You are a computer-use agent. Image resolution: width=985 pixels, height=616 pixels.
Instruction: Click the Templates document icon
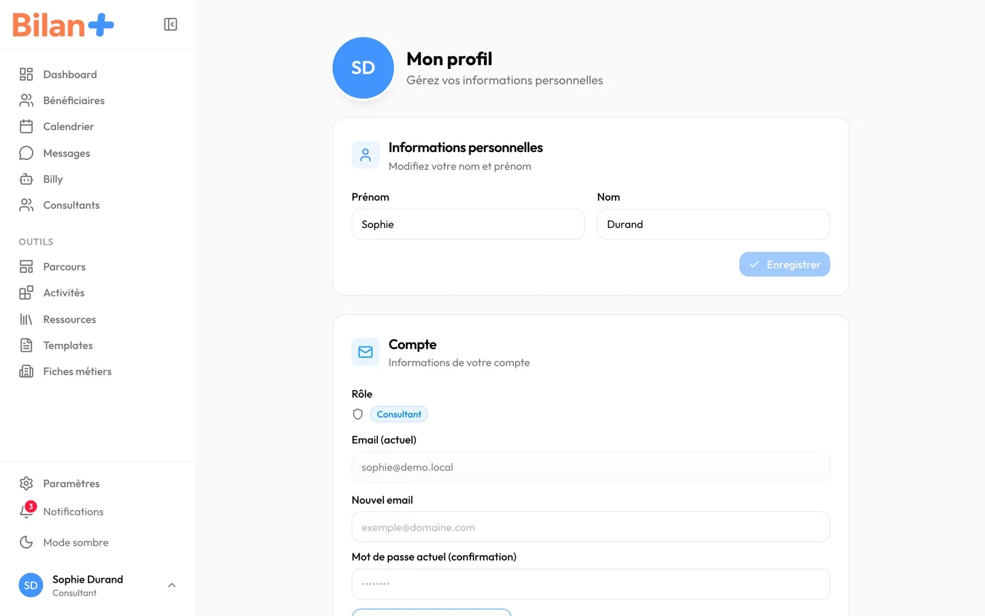(x=26, y=345)
